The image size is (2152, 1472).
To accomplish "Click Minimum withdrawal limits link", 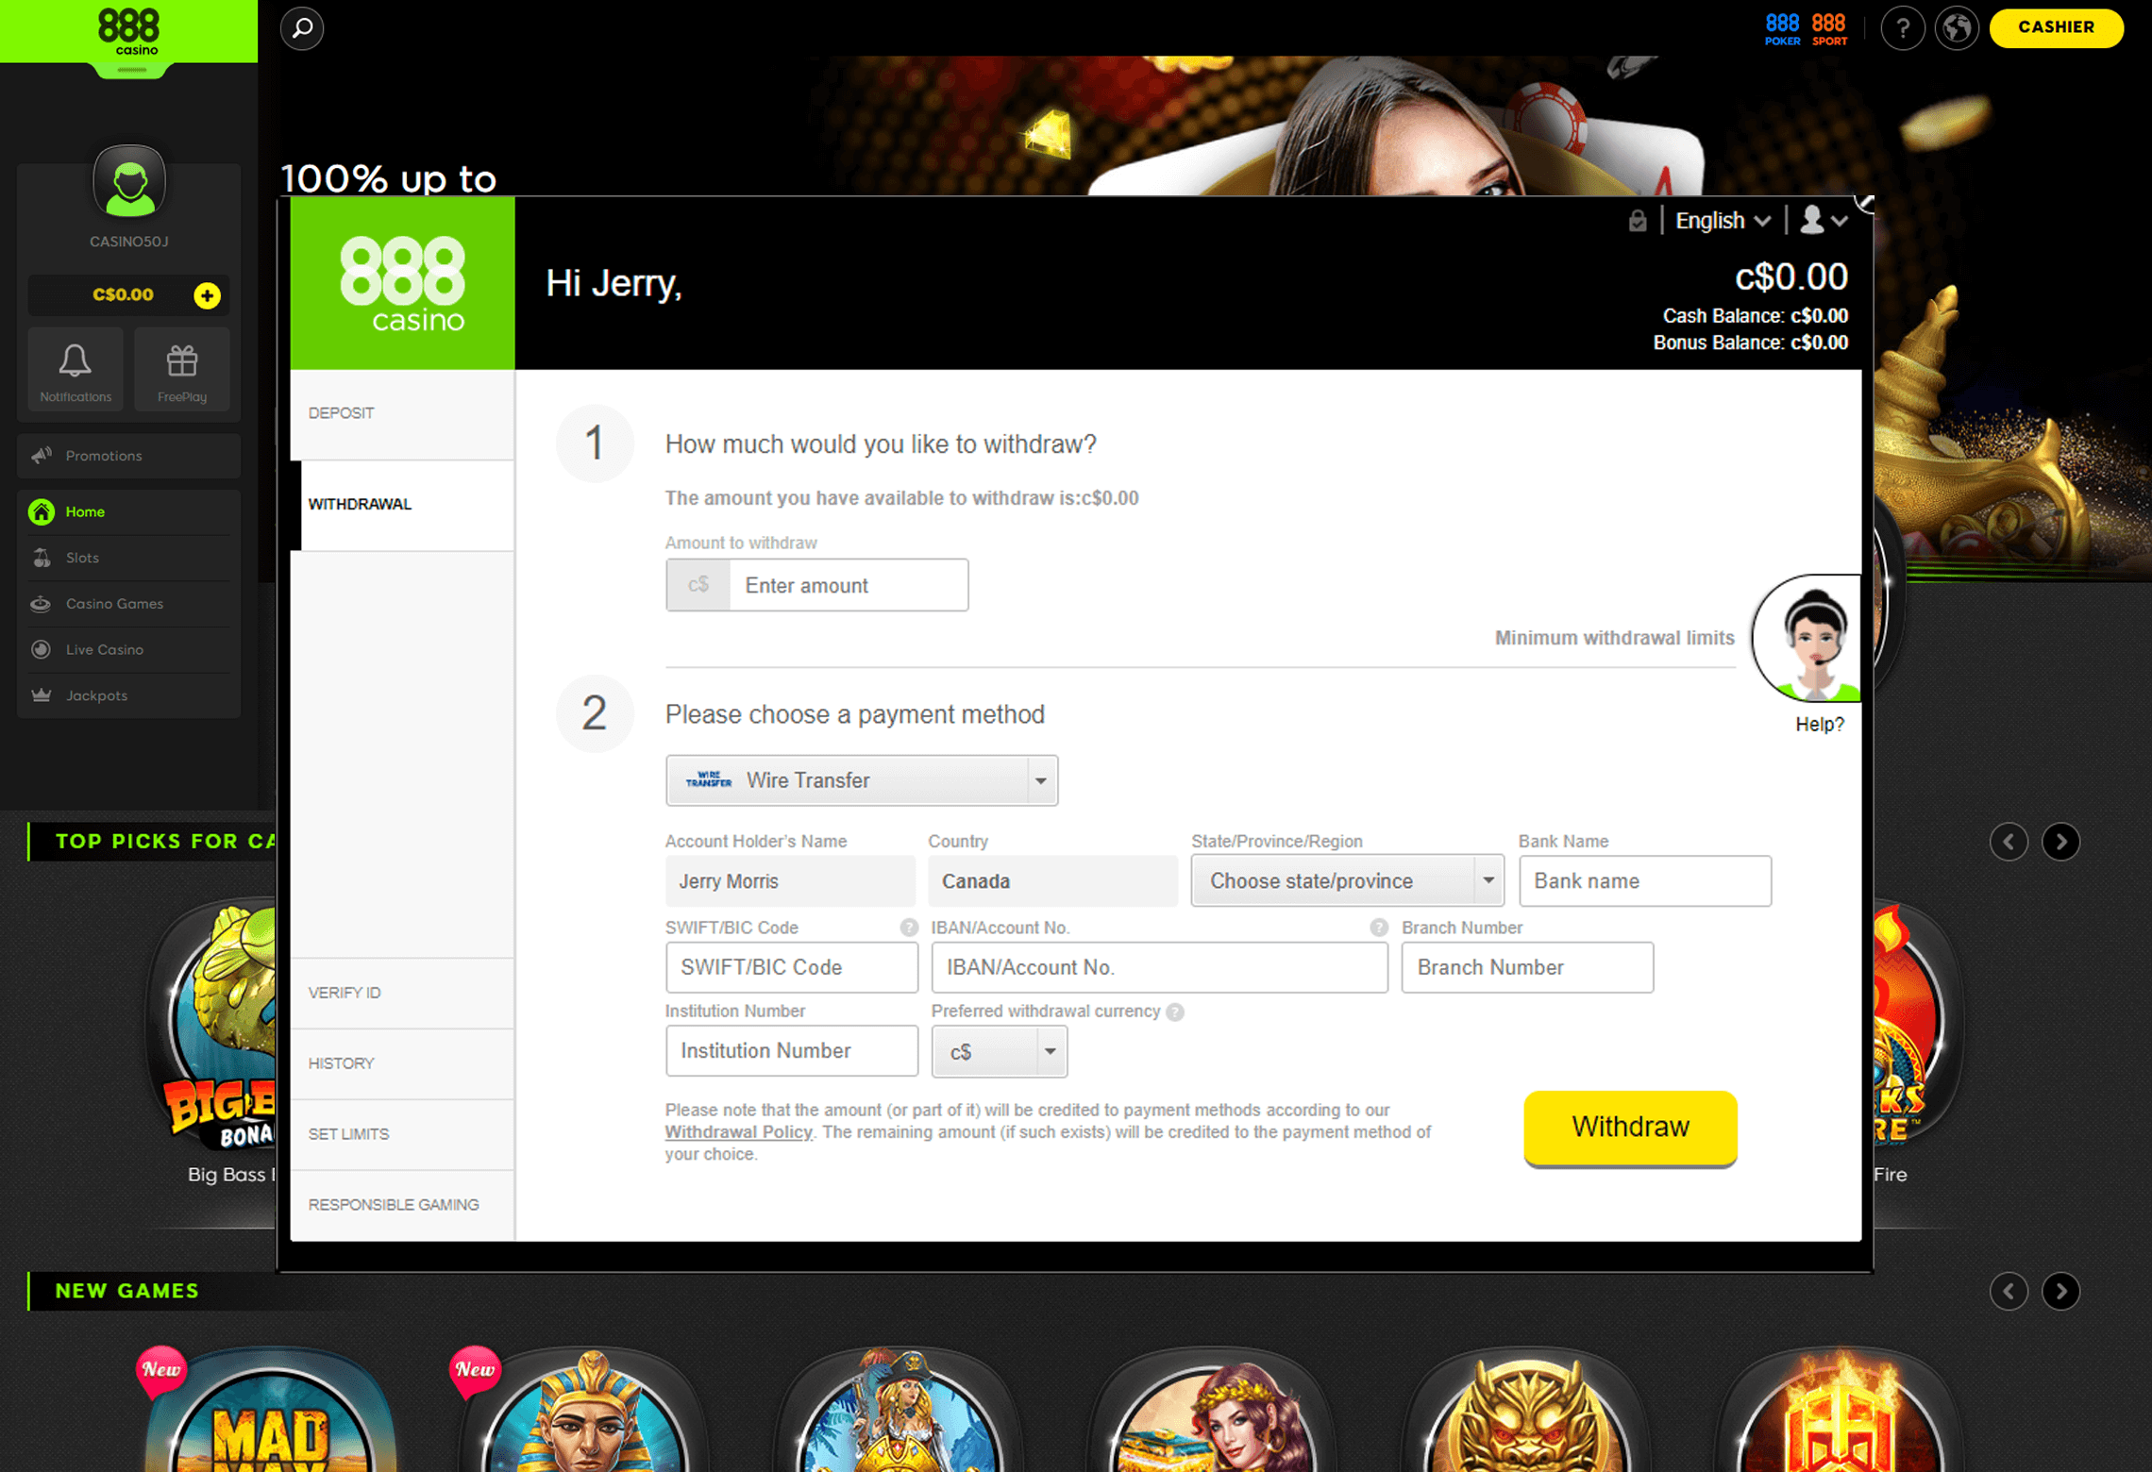I will 1614,638.
